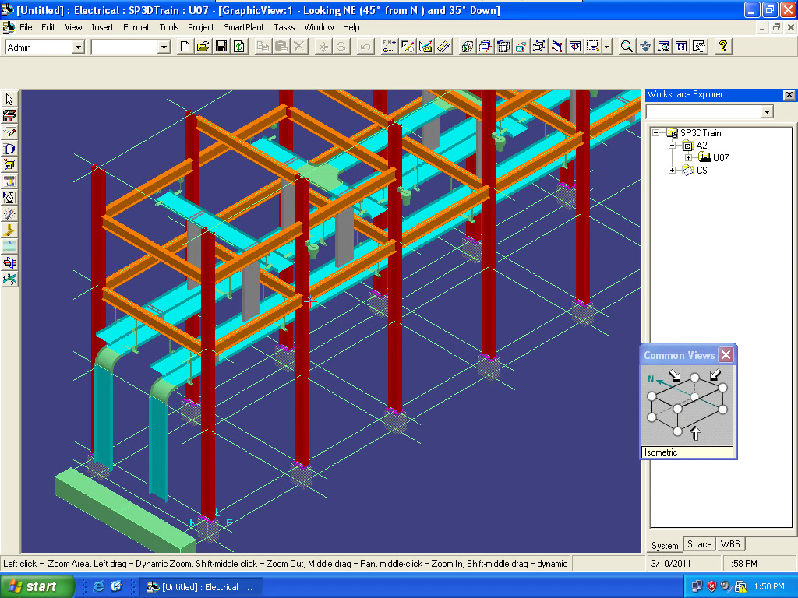Viewport: 798px width, 598px height.
Task: Select the SP3DTrain root tree item
Action: click(x=700, y=133)
